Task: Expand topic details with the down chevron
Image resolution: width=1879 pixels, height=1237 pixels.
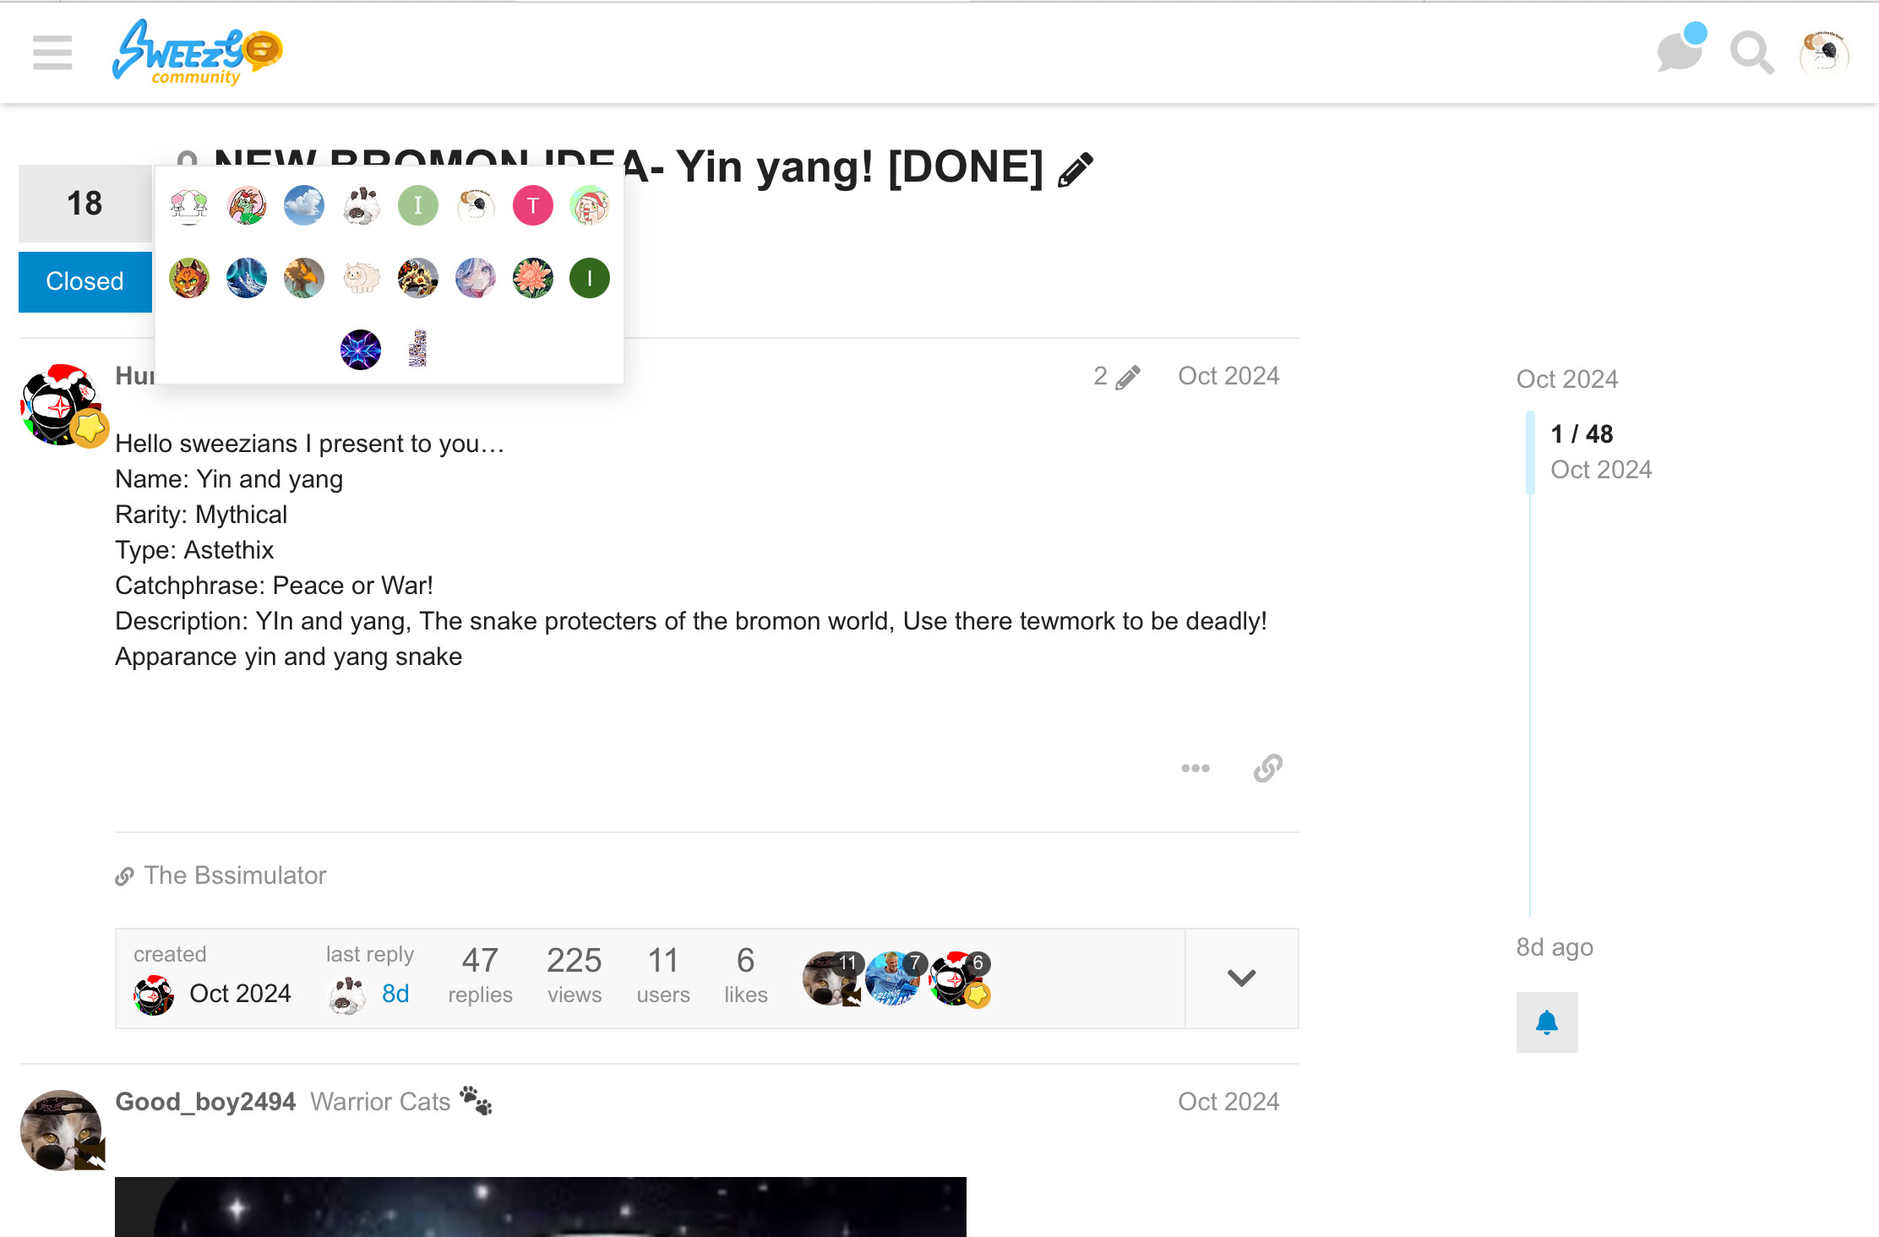Action: click(1241, 978)
